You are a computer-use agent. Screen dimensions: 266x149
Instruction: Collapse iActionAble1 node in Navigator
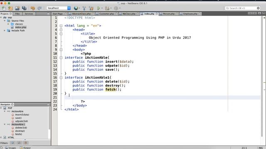coord(5,124)
